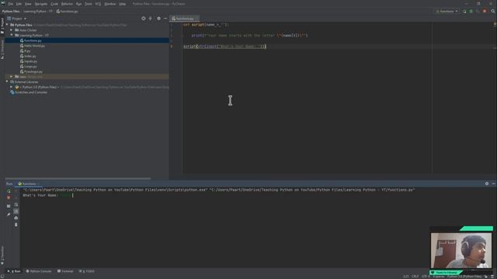Open the run configuration dropdown
497x279 pixels.
(447, 12)
